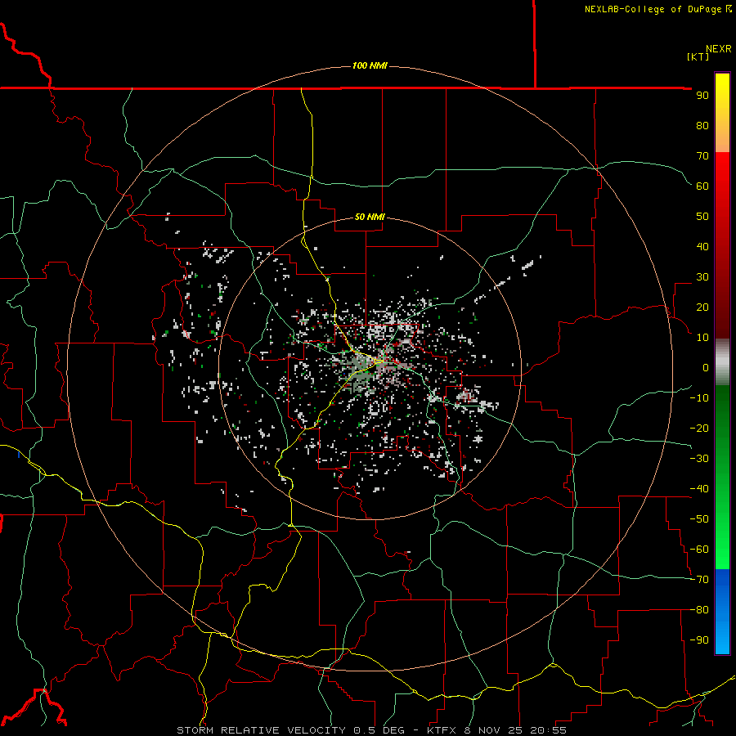Image resolution: width=736 pixels, height=736 pixels.
Task: Click the positive 10 scale label
Action: coord(702,338)
